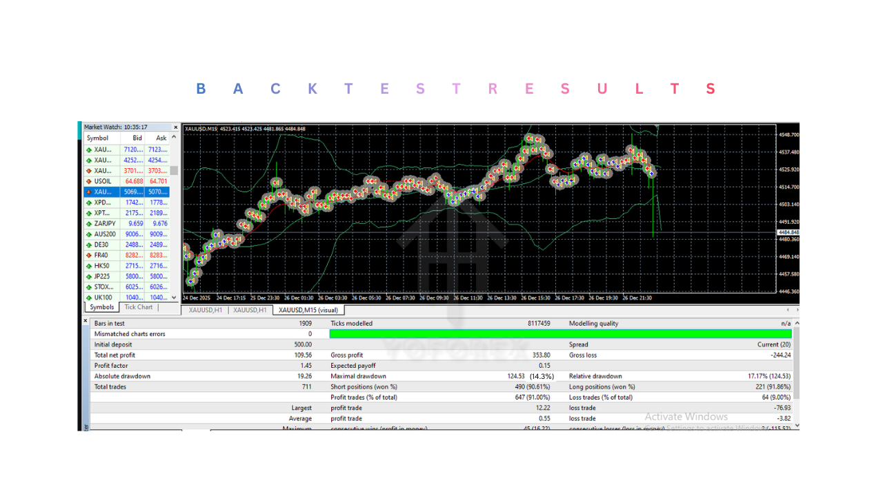Viewport: 883px width, 496px height.
Task: Click the Market Watch scroll down arrow
Action: (x=174, y=298)
